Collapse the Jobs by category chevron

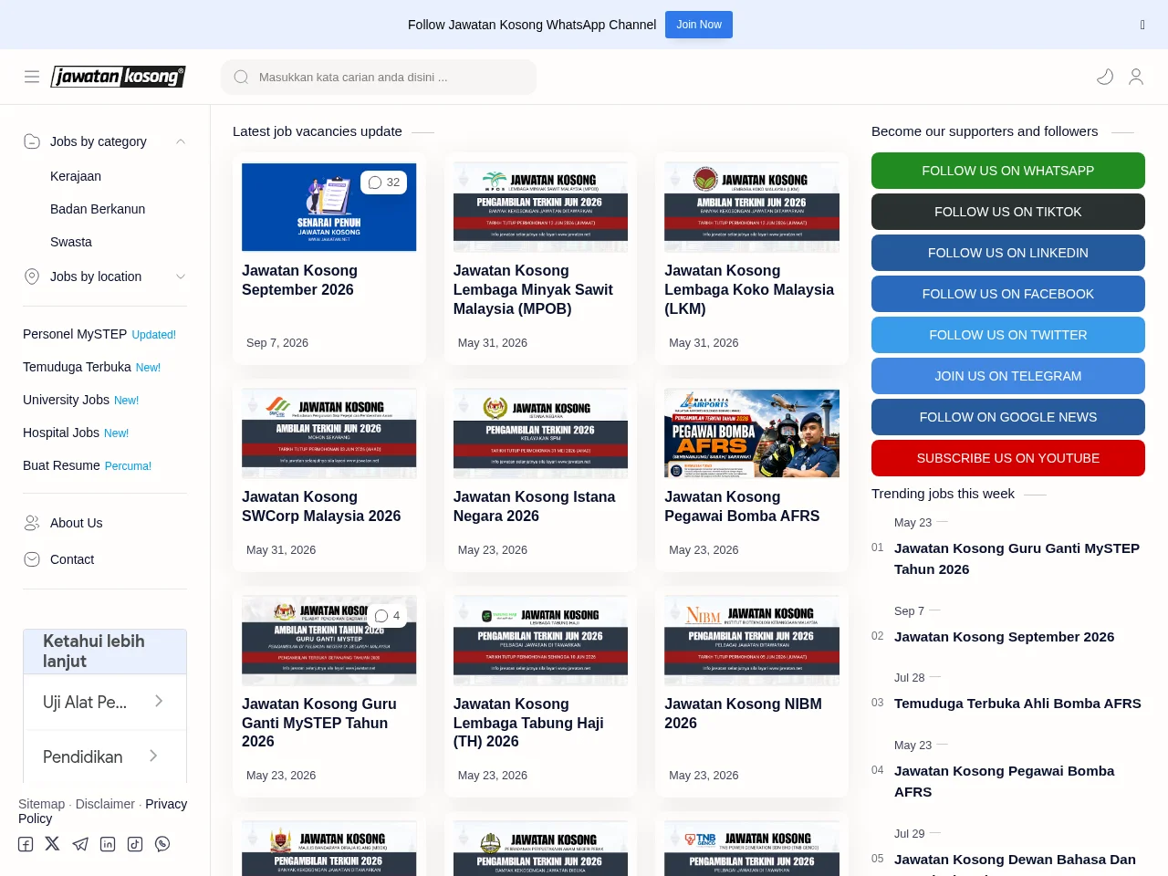tap(181, 141)
